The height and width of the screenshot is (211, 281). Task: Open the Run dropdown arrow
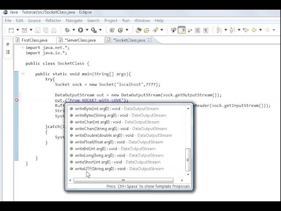[x=87, y=30]
